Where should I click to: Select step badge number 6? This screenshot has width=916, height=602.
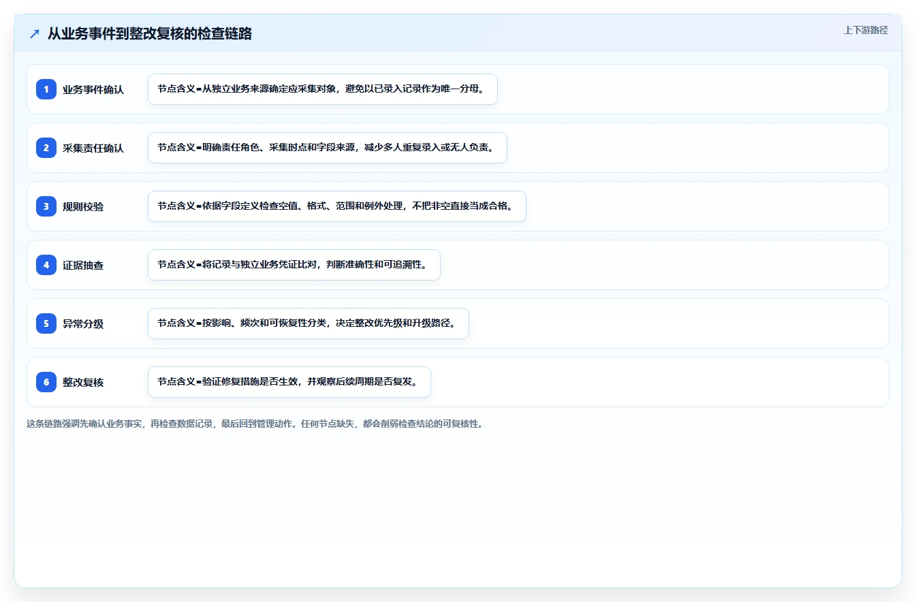tap(46, 382)
